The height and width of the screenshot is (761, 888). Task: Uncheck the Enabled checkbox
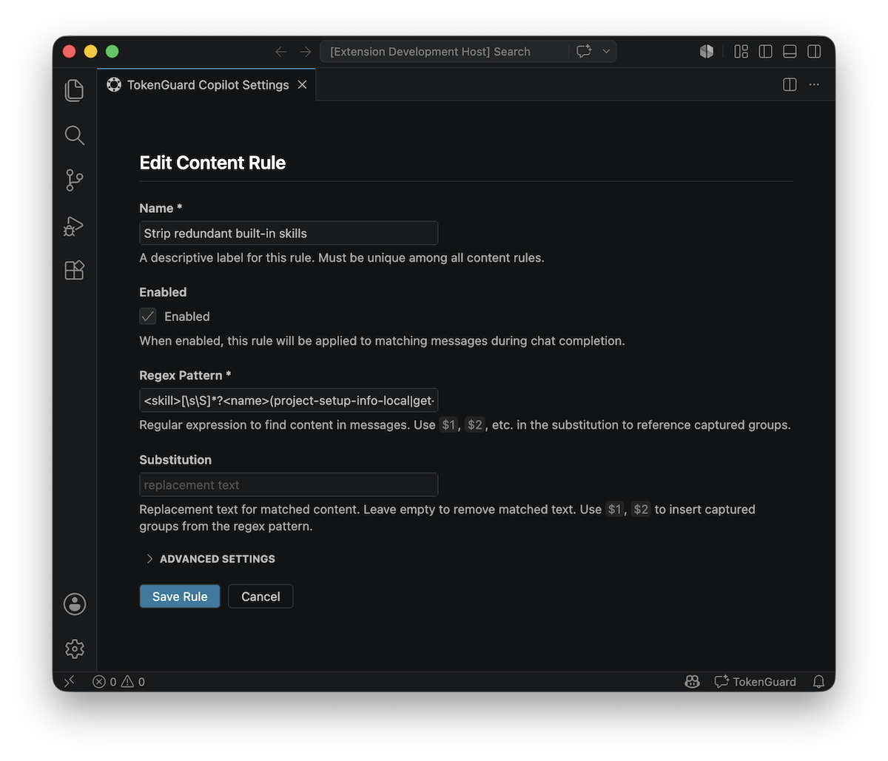click(148, 317)
